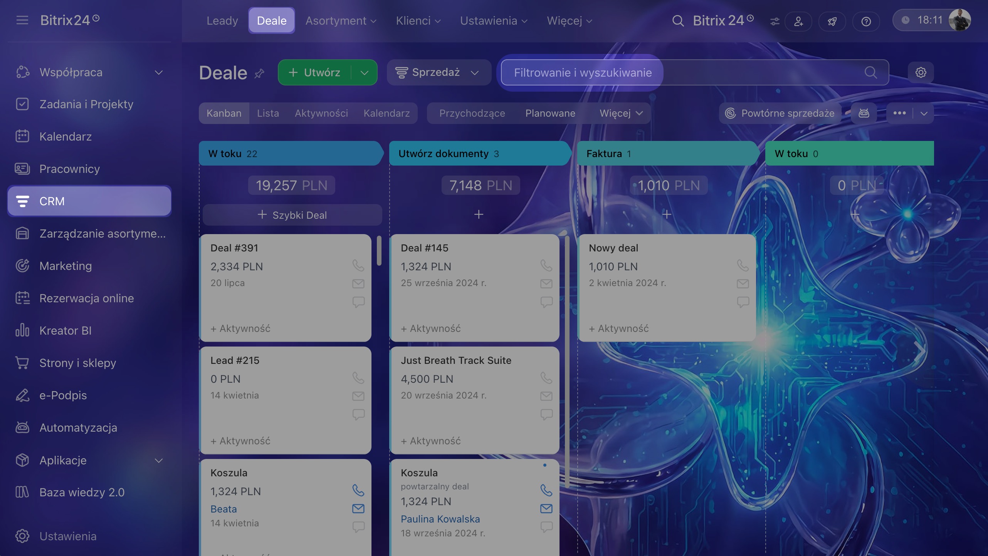The height and width of the screenshot is (556, 988).
Task: Open the hamburger menu icon
Action: [22, 20]
